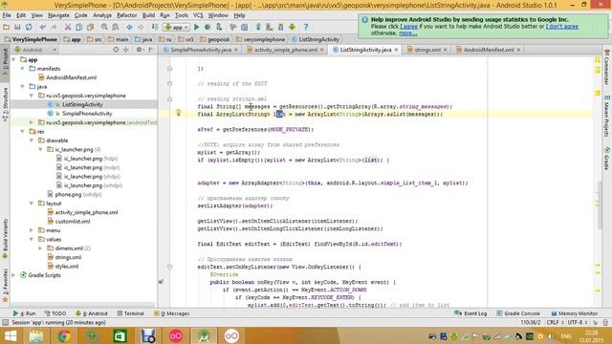Switch to activity_simple_phone.xml tab

tap(286, 50)
